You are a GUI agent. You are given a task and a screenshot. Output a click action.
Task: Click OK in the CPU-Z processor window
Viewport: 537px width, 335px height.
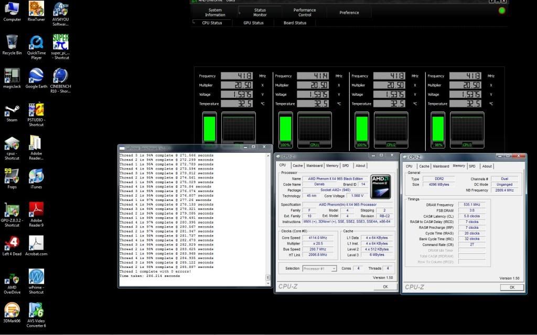tap(385, 287)
